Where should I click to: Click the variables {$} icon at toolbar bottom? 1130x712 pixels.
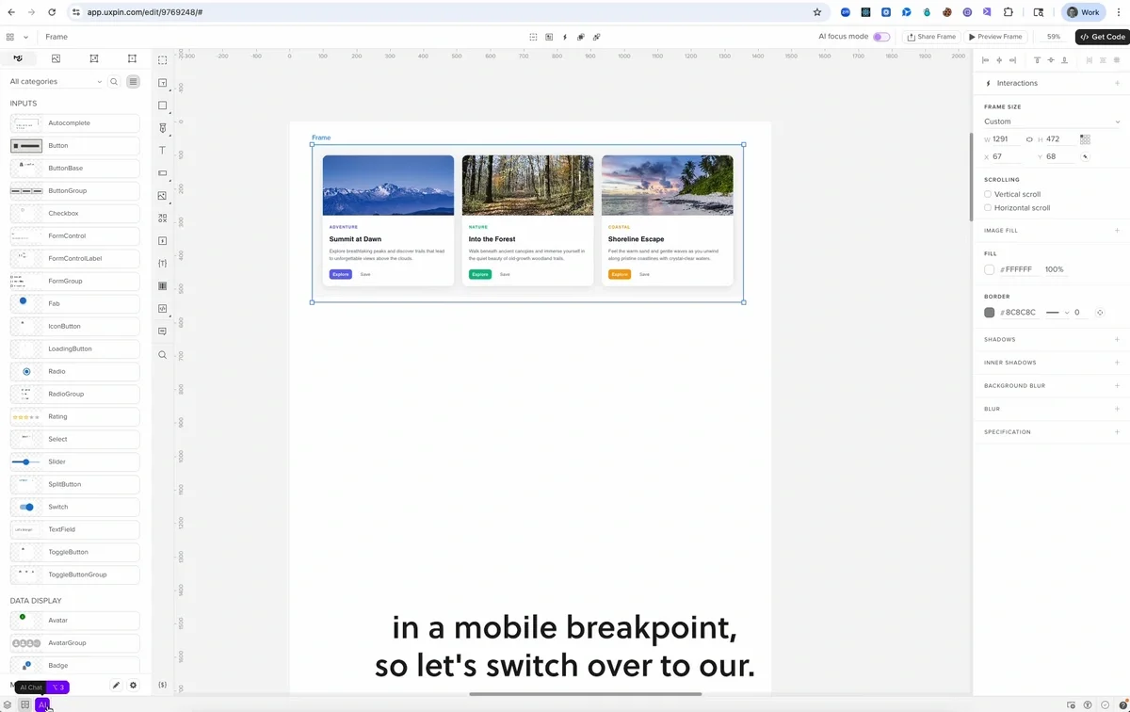point(162,685)
